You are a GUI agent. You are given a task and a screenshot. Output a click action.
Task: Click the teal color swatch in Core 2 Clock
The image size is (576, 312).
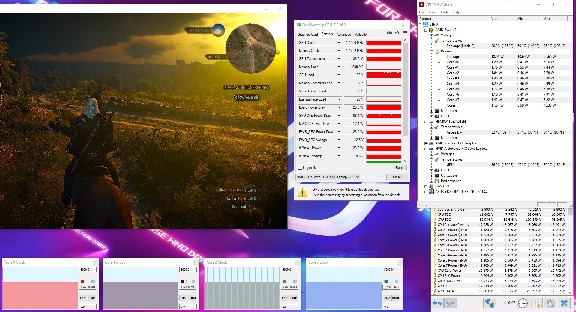284,282
